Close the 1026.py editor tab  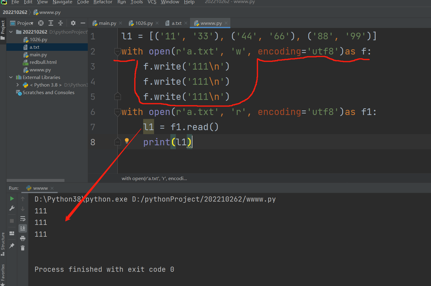coord(157,23)
